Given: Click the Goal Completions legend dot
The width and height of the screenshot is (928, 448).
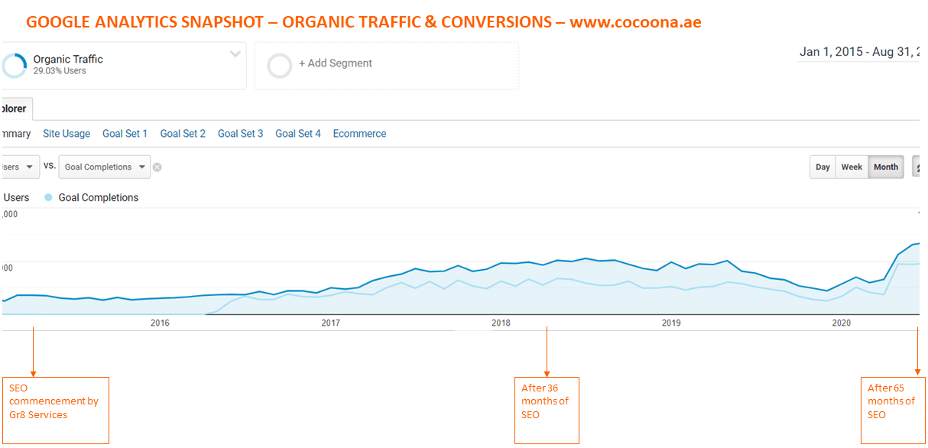Looking at the screenshot, I should click(x=48, y=197).
